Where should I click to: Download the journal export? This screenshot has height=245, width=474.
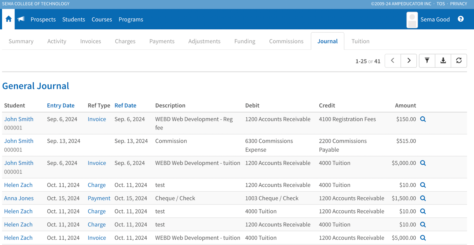tap(443, 61)
